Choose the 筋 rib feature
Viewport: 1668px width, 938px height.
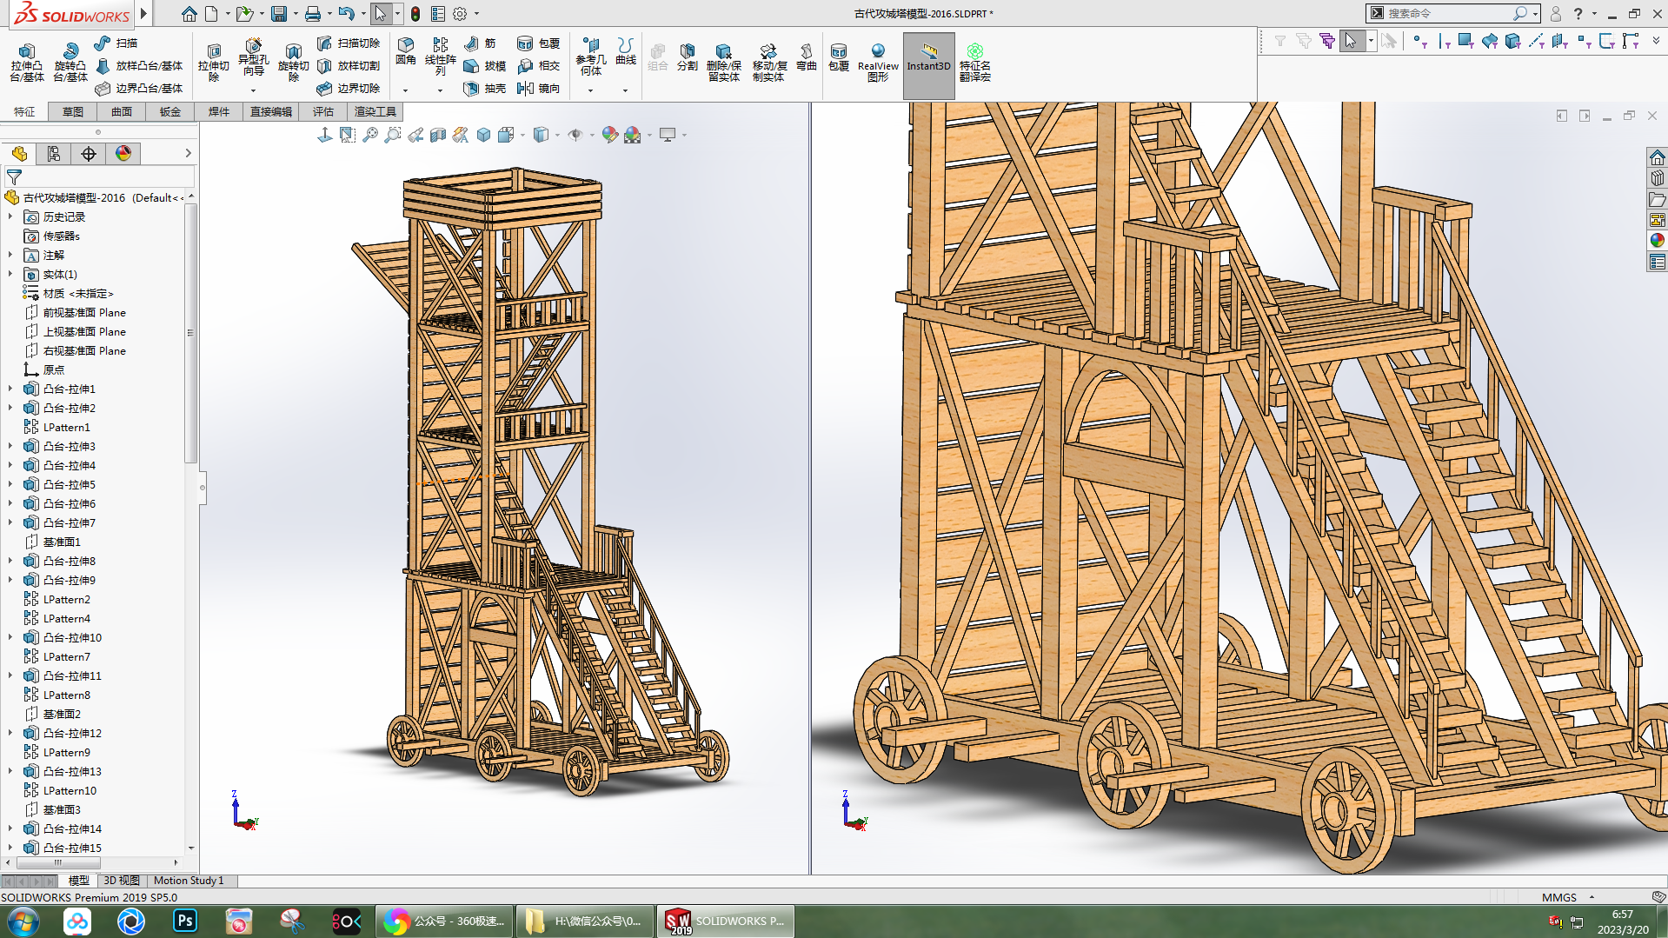480,43
